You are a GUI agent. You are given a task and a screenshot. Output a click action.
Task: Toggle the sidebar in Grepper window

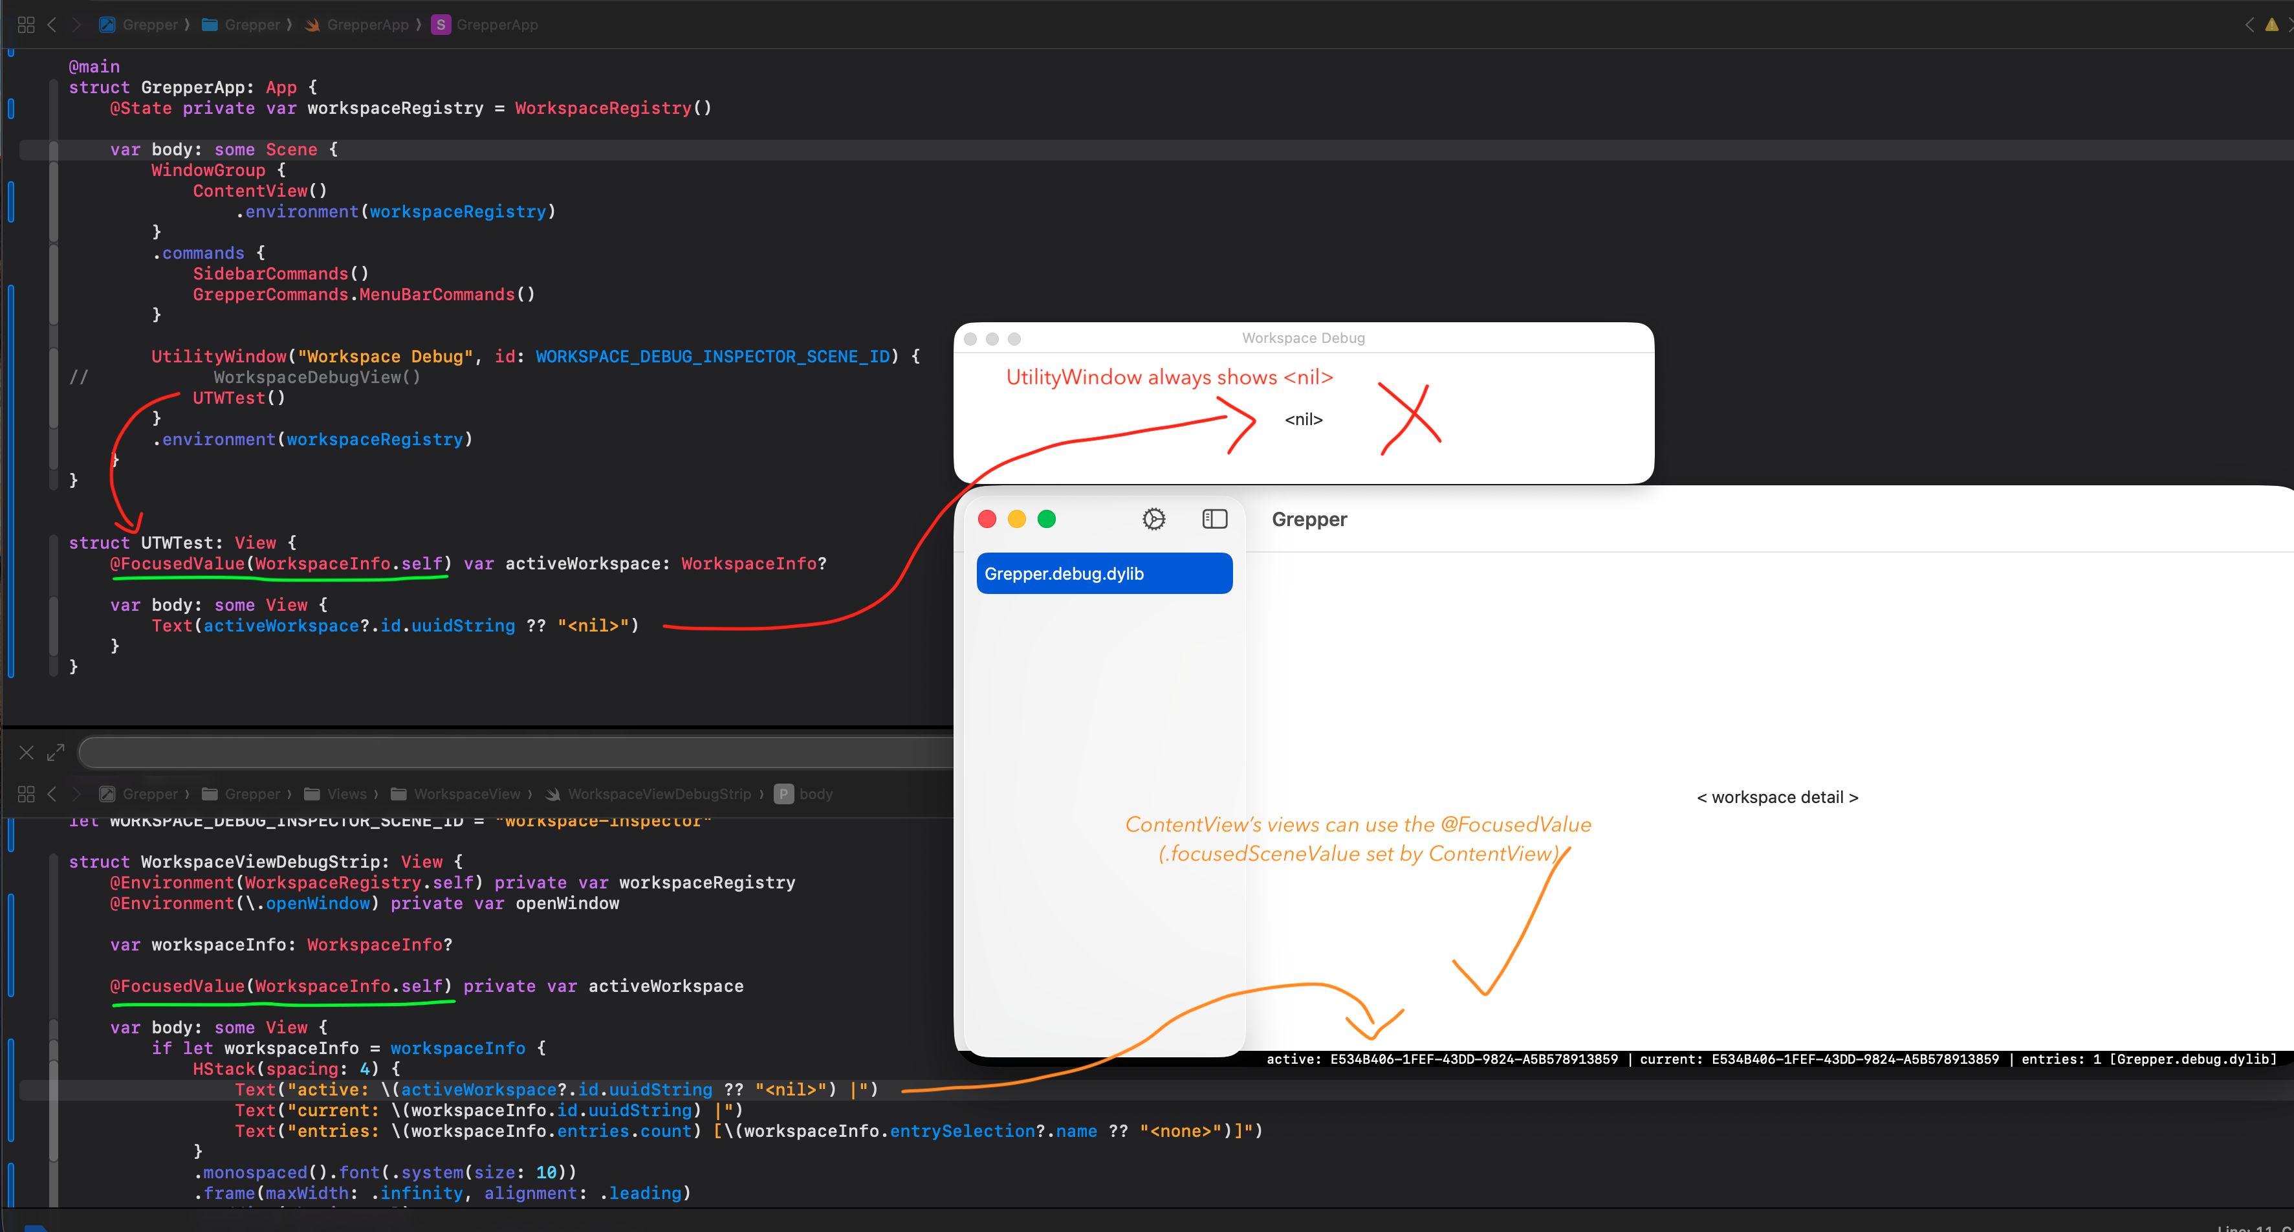1215,520
